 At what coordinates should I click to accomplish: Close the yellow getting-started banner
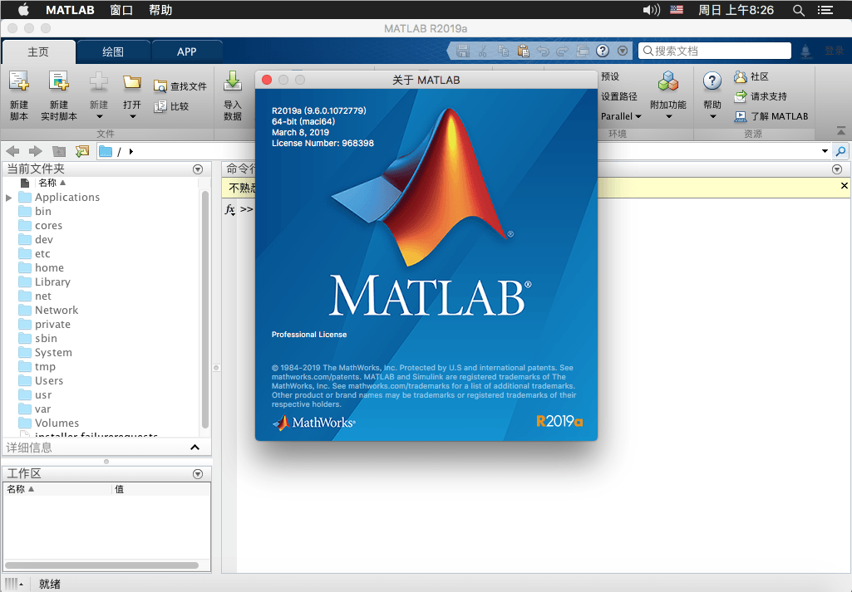click(845, 186)
